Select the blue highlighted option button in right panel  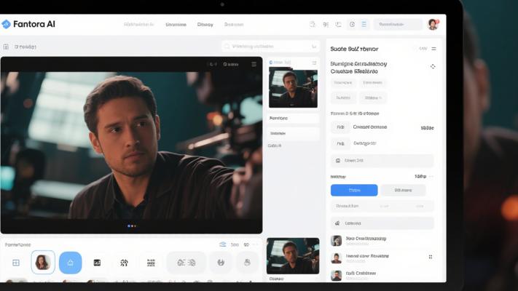point(354,190)
